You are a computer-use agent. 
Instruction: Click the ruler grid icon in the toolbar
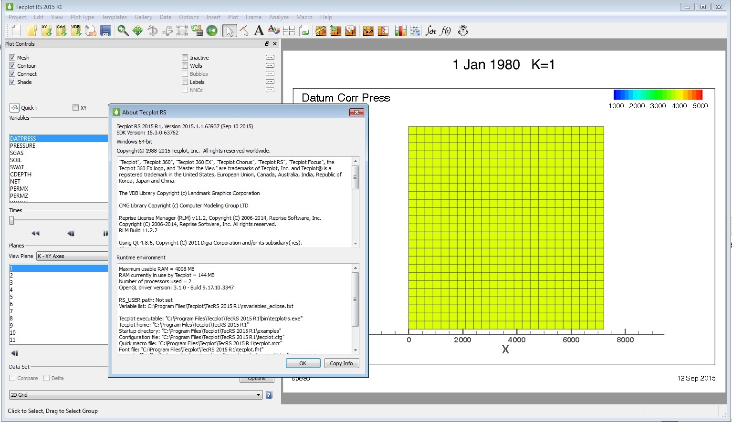(321, 31)
